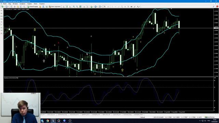Viewport: 219px width, 123px height.
Task: Select the H1 timeframe button
Action: click(x=1, y=22)
